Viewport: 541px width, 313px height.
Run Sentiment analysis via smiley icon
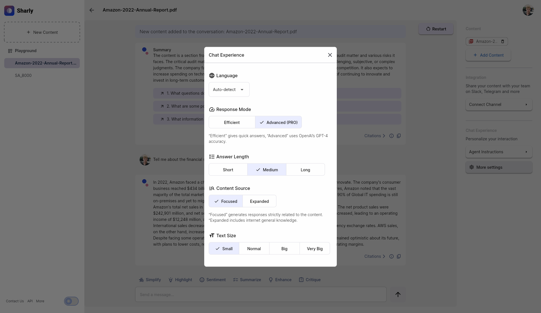pos(202,279)
